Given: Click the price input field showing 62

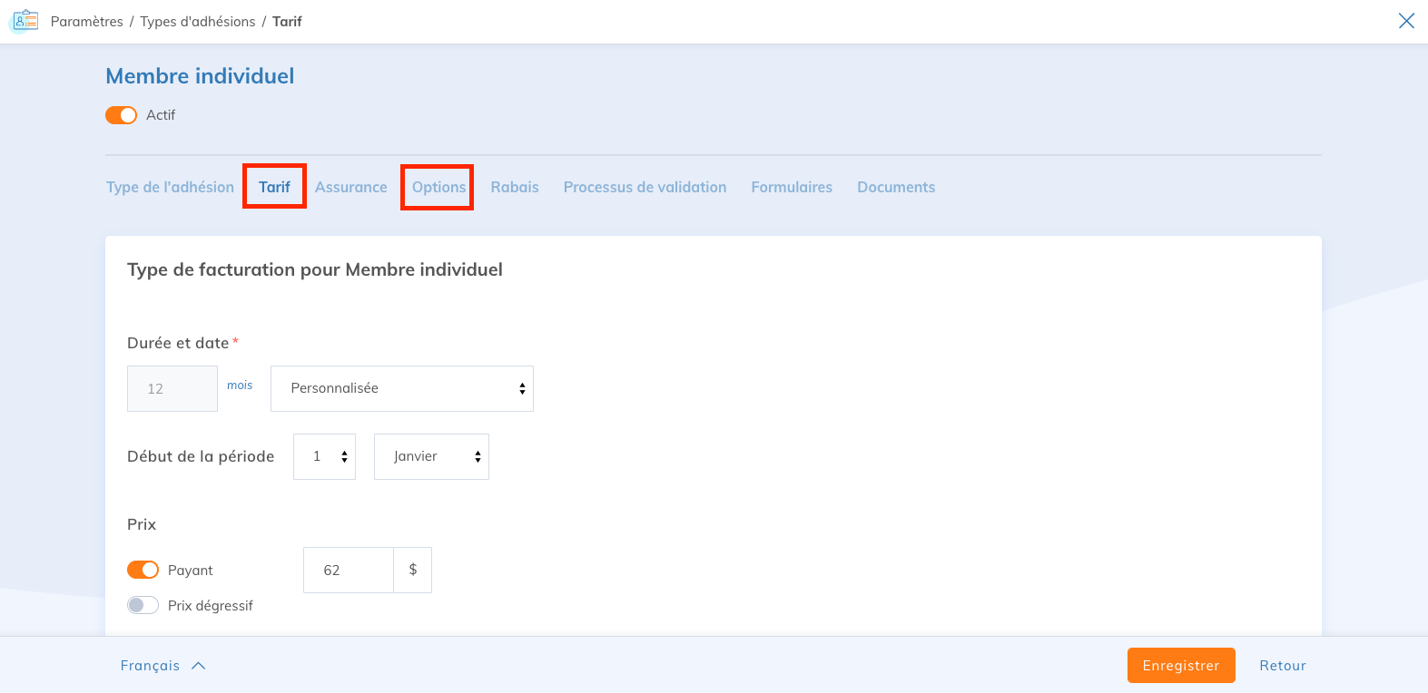Looking at the screenshot, I should [x=349, y=570].
